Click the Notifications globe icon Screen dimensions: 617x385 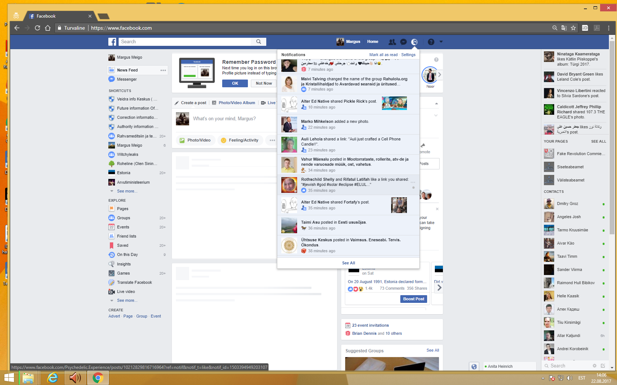(414, 42)
